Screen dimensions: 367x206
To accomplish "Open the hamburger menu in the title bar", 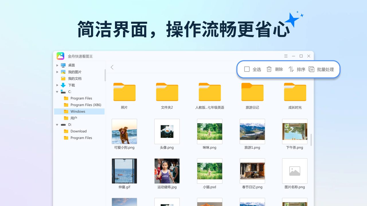I will point(286,56).
